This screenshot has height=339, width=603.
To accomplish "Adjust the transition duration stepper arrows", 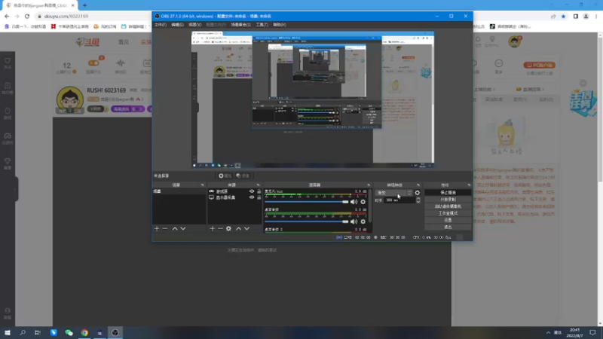I will tap(418, 200).
